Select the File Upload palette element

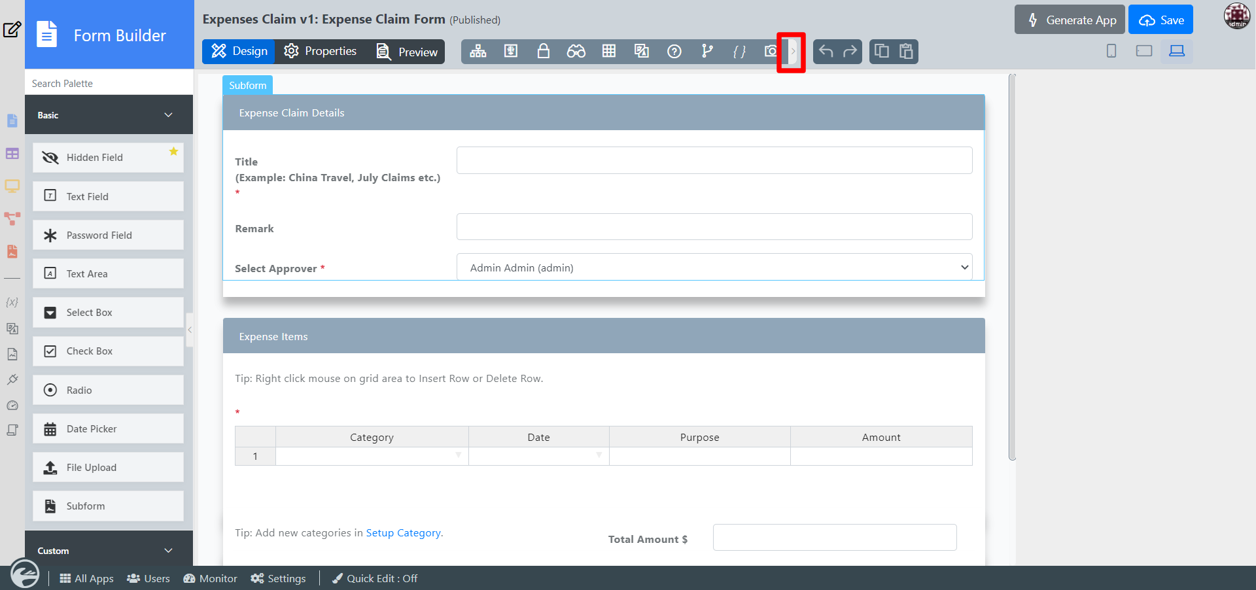click(108, 467)
